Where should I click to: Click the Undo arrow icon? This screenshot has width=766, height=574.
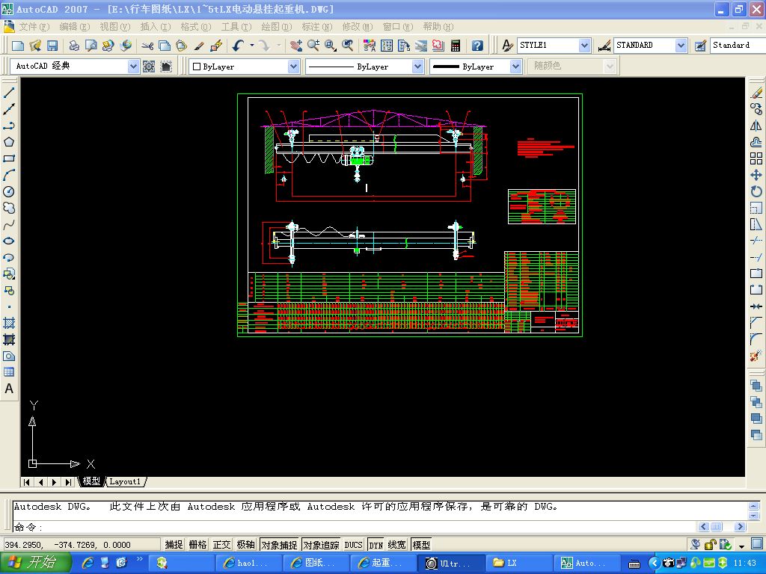coord(238,46)
